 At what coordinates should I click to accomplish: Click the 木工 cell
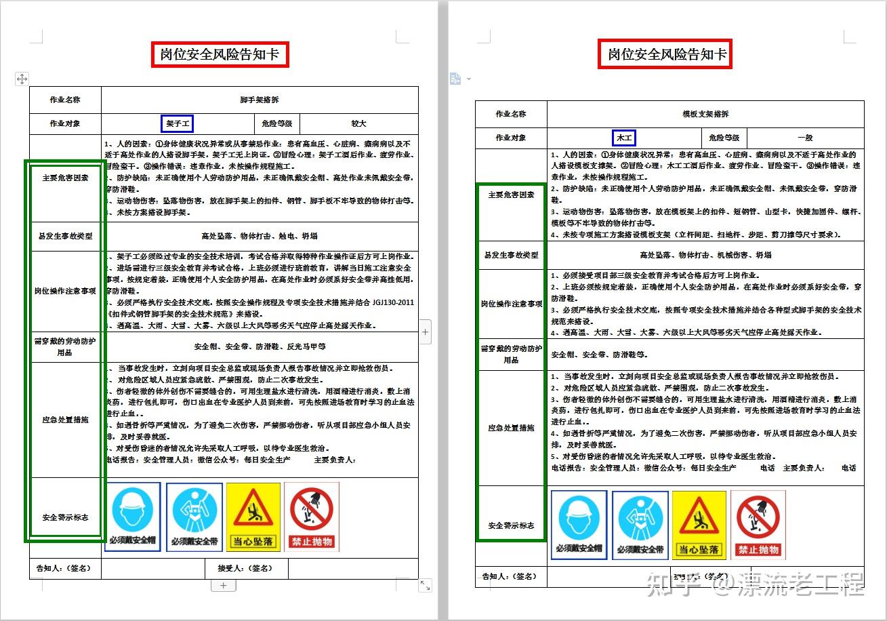pos(623,138)
